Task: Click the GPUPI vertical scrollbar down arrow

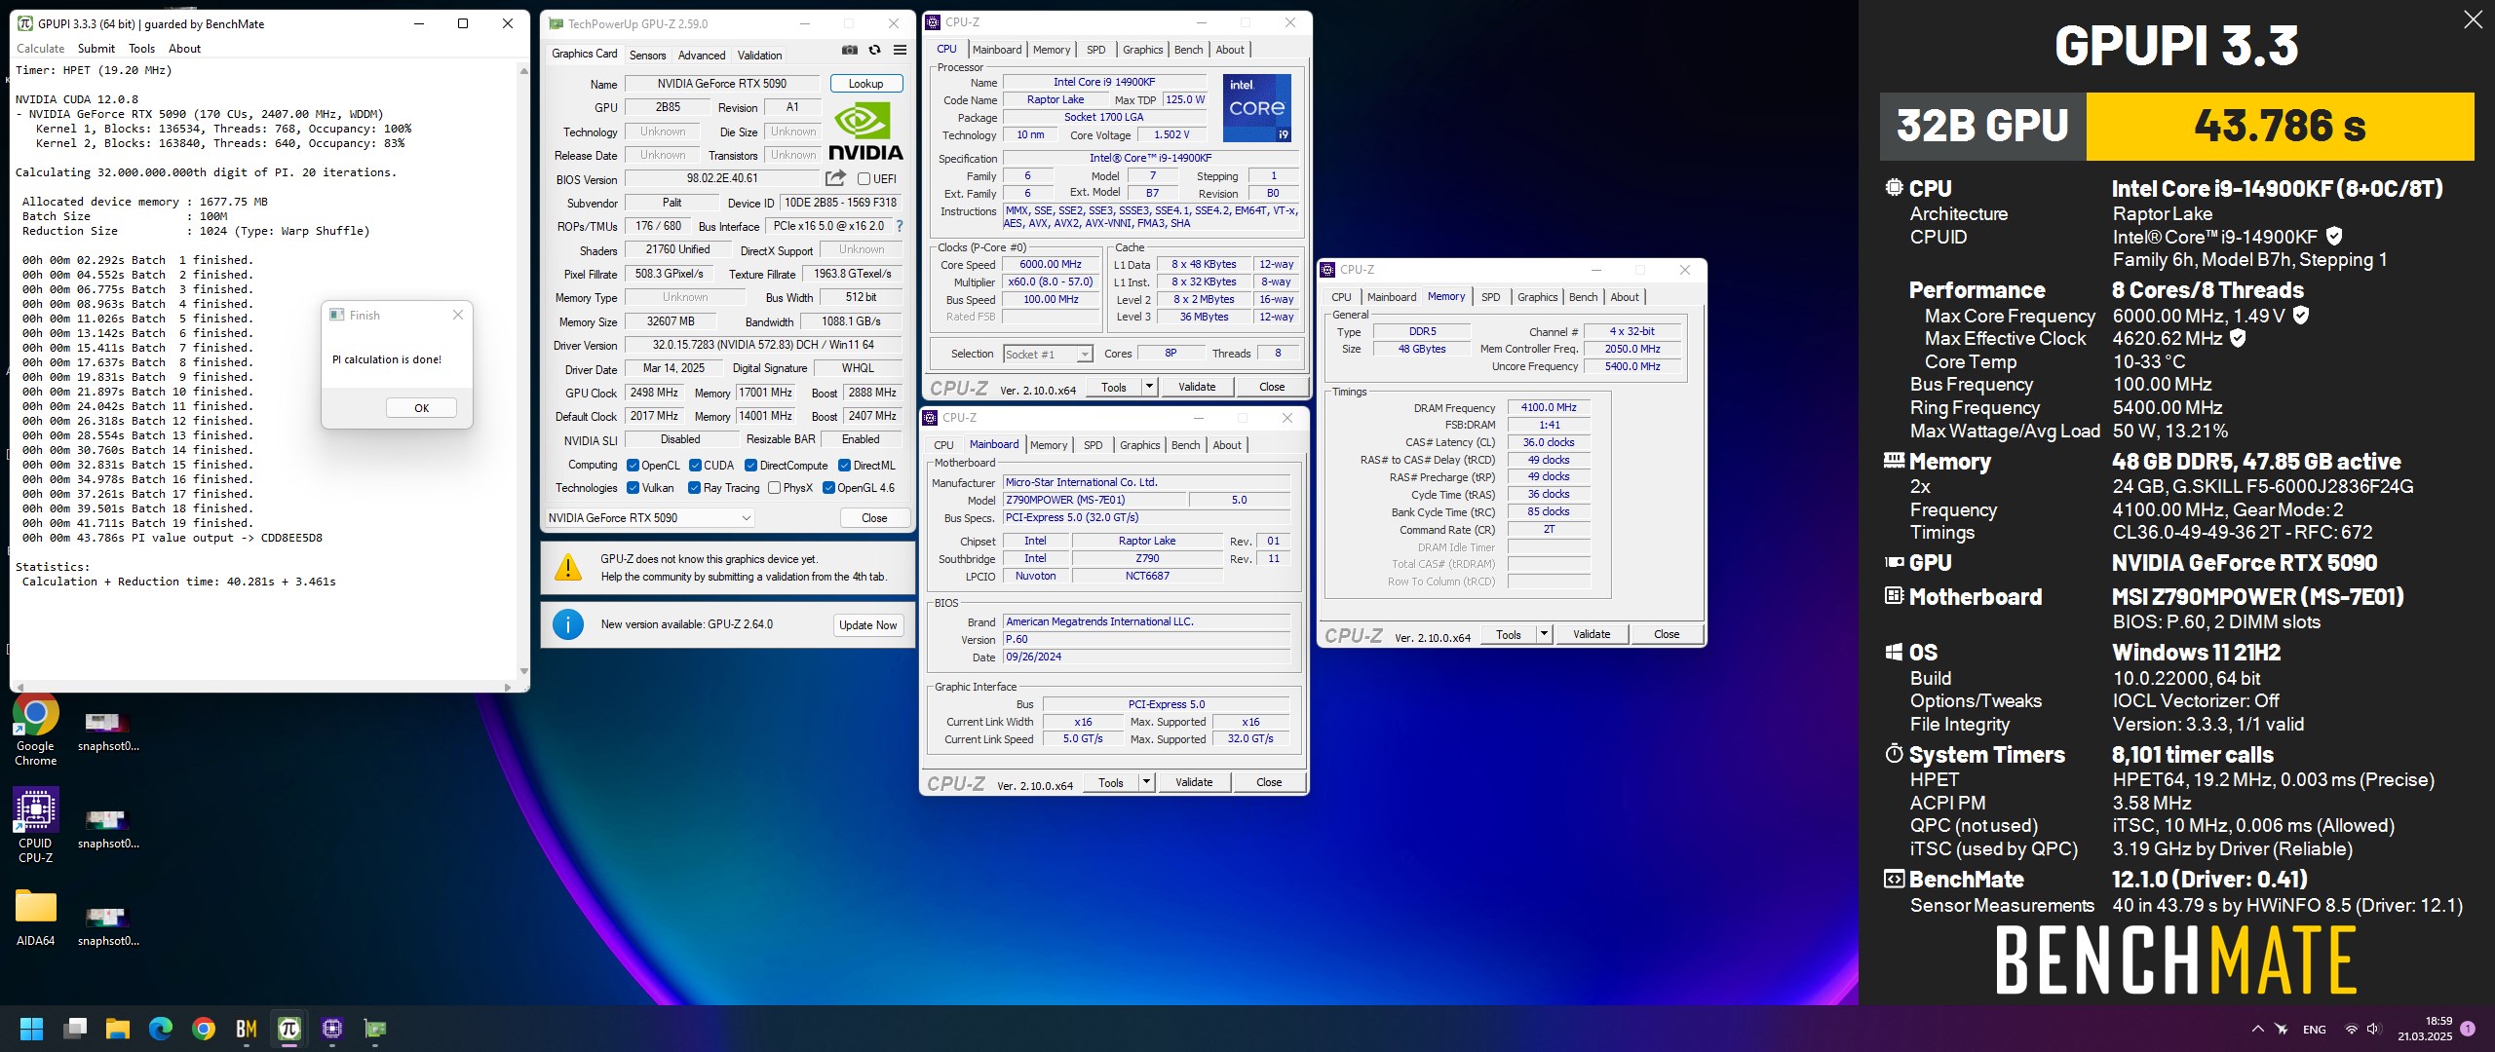Action: pyautogui.click(x=524, y=671)
